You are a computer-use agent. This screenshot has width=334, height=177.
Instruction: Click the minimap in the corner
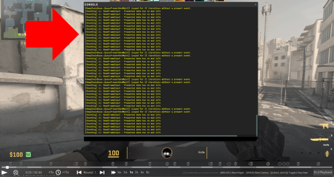pos(26,20)
